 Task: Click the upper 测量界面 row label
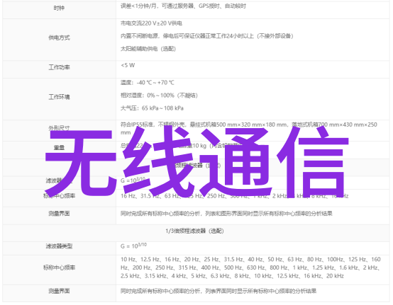point(59,214)
